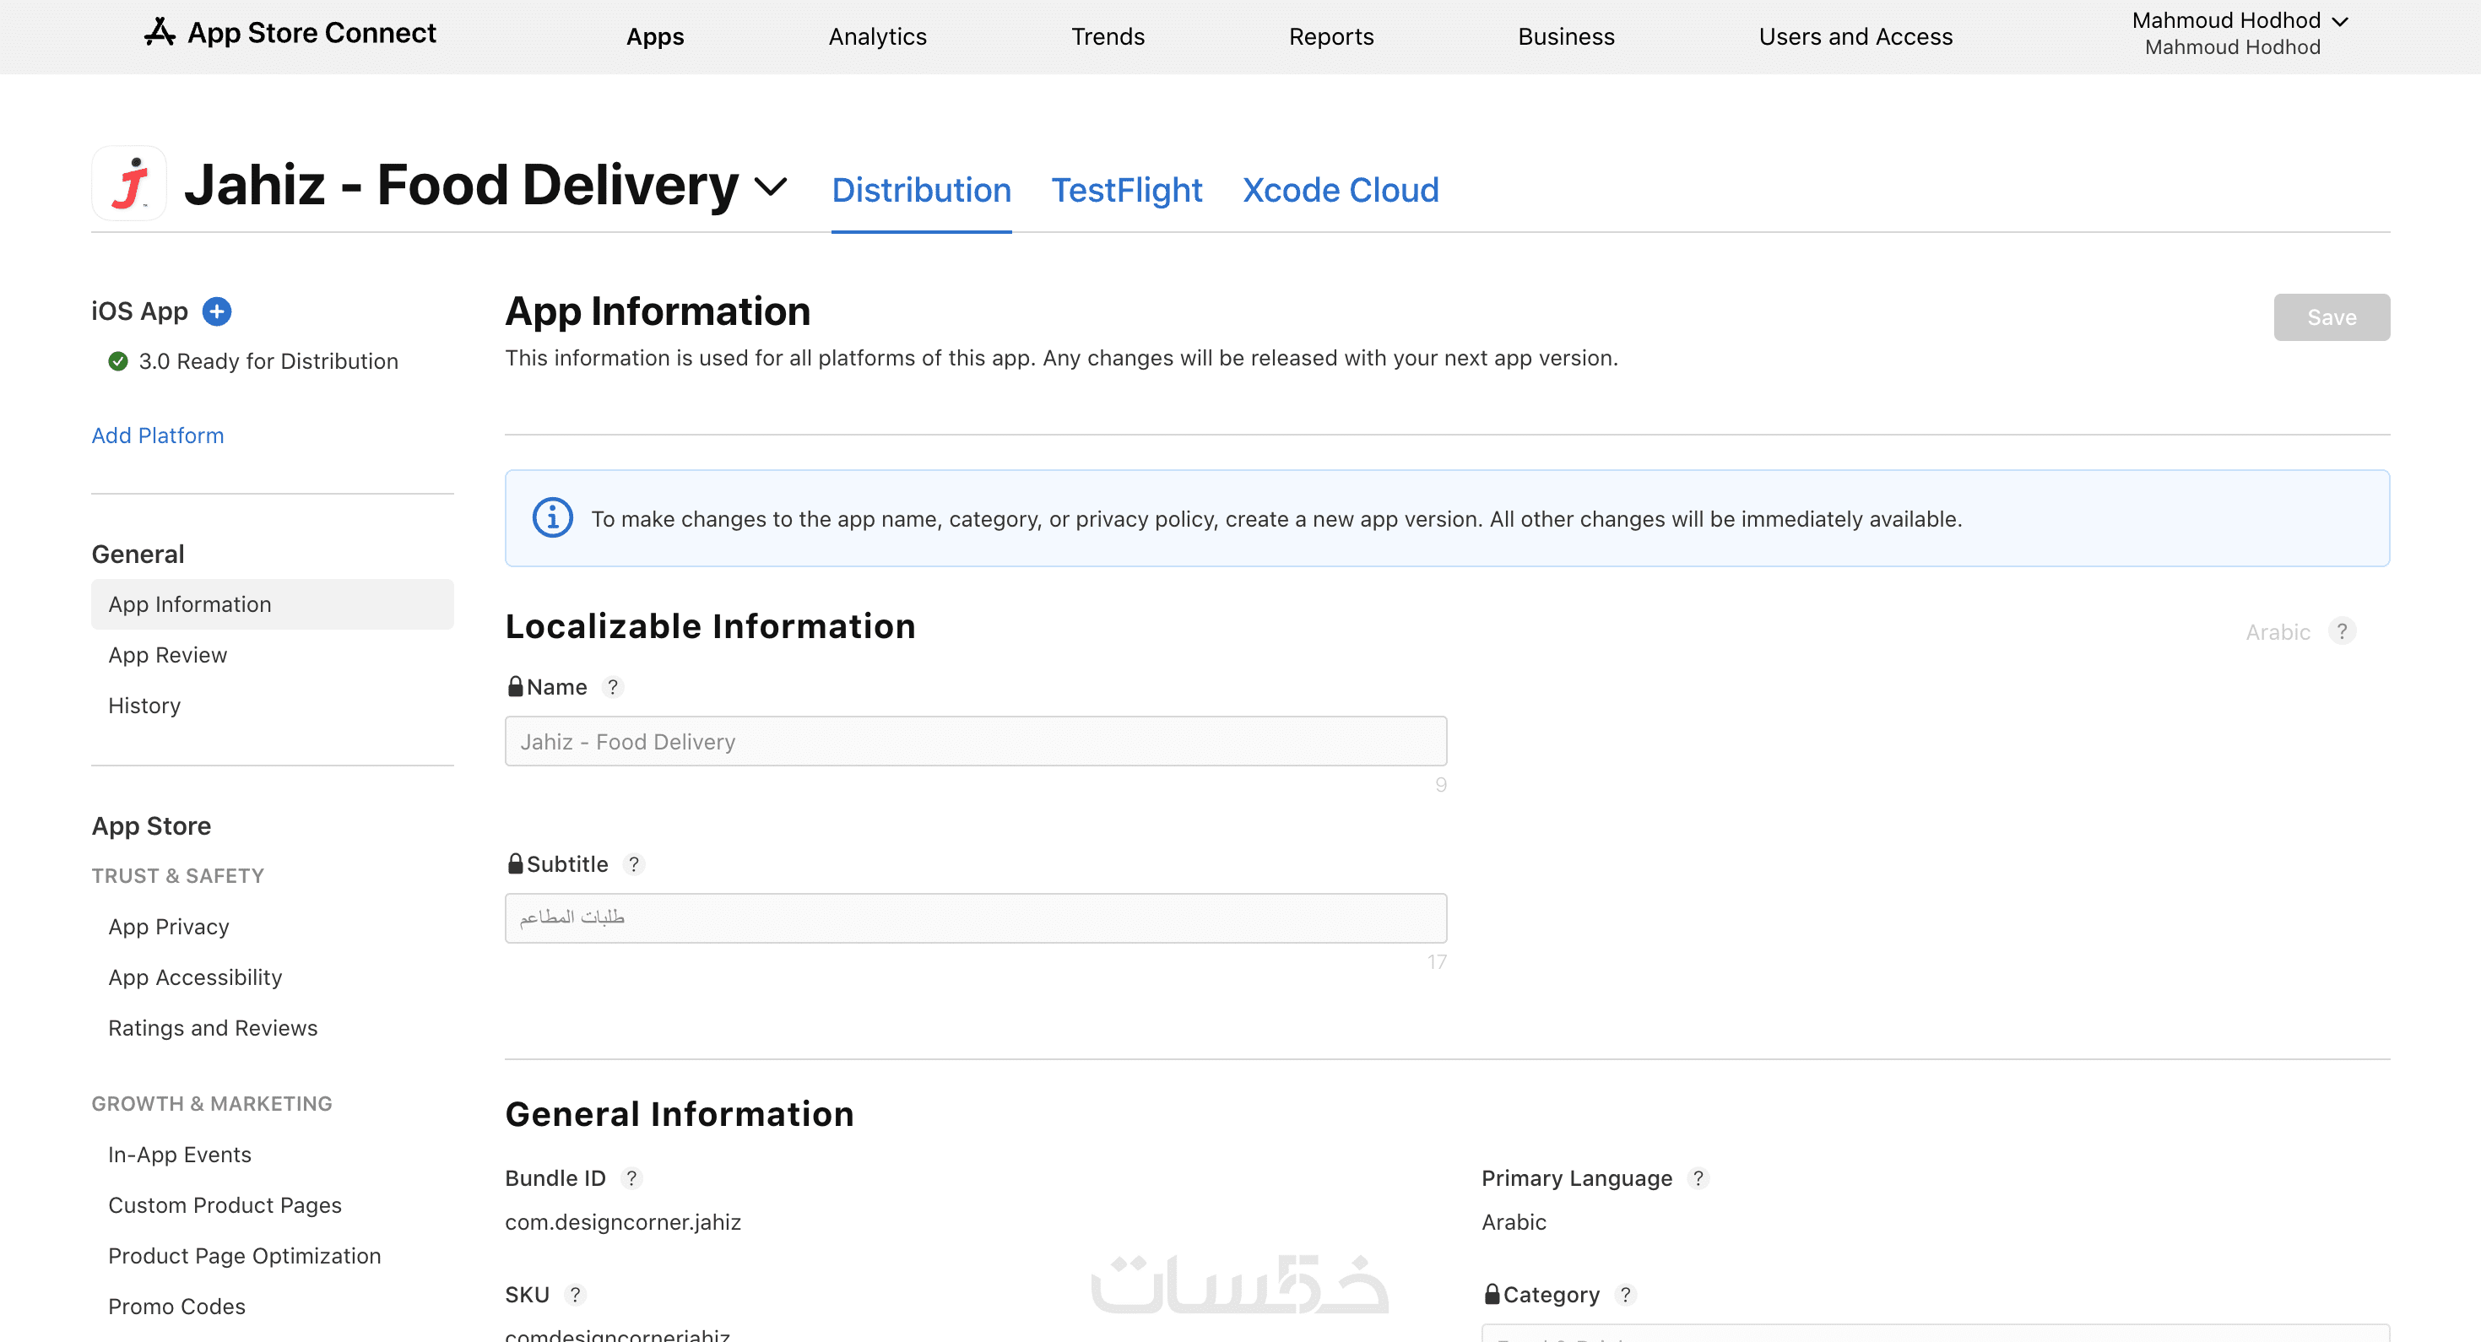Viewport: 2481px width, 1342px height.
Task: Expand the Jahiz - Food Delivery app switcher chevron
Action: 771,186
